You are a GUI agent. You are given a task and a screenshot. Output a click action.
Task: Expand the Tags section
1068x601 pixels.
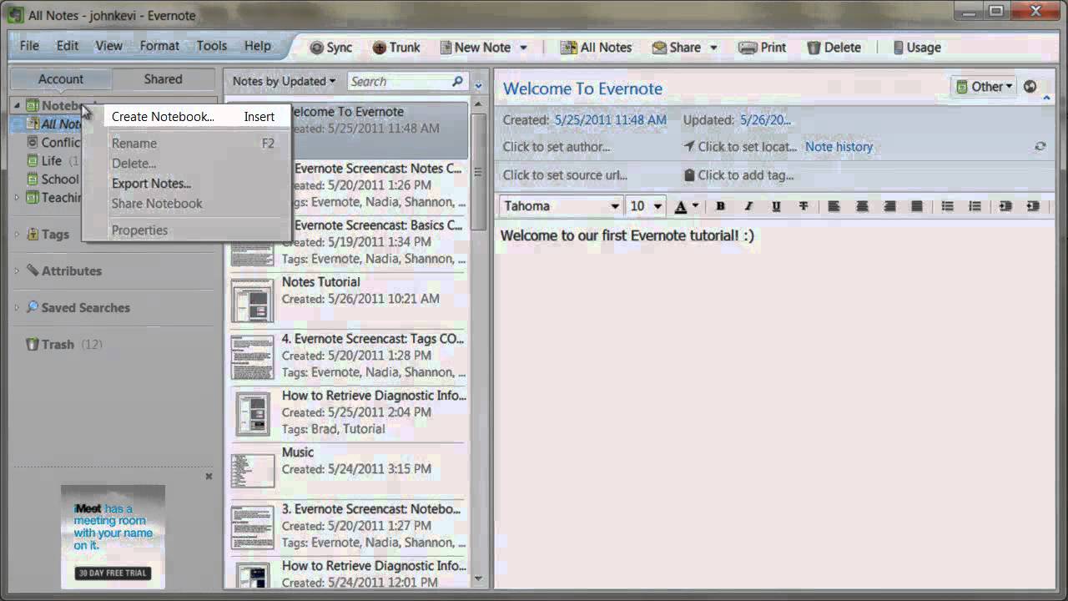[x=17, y=235]
